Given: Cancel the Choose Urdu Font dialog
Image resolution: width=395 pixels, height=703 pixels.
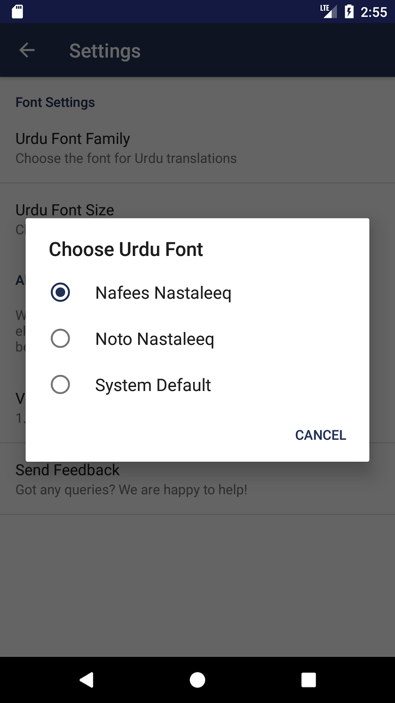Looking at the screenshot, I should [320, 435].
